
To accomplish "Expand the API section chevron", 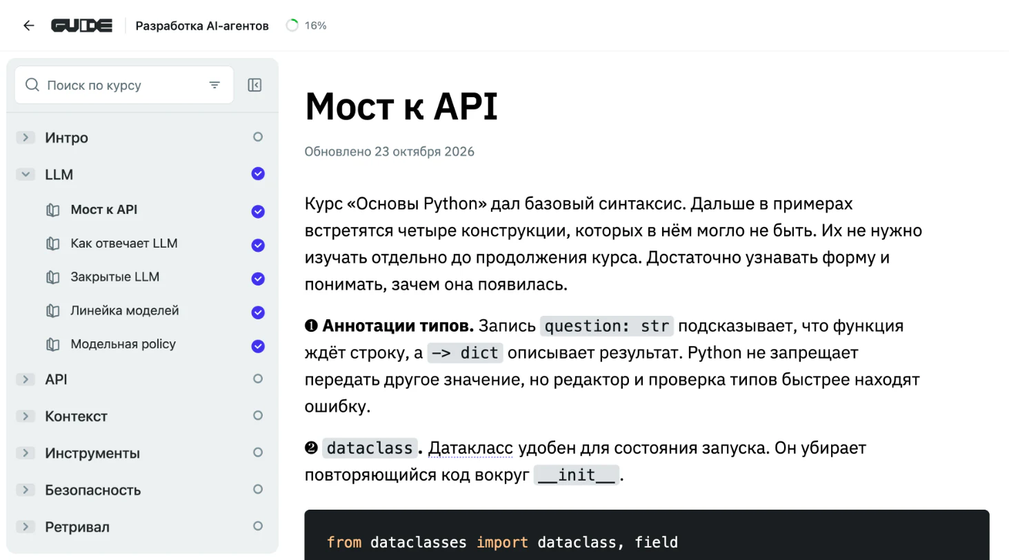I will (x=26, y=379).
